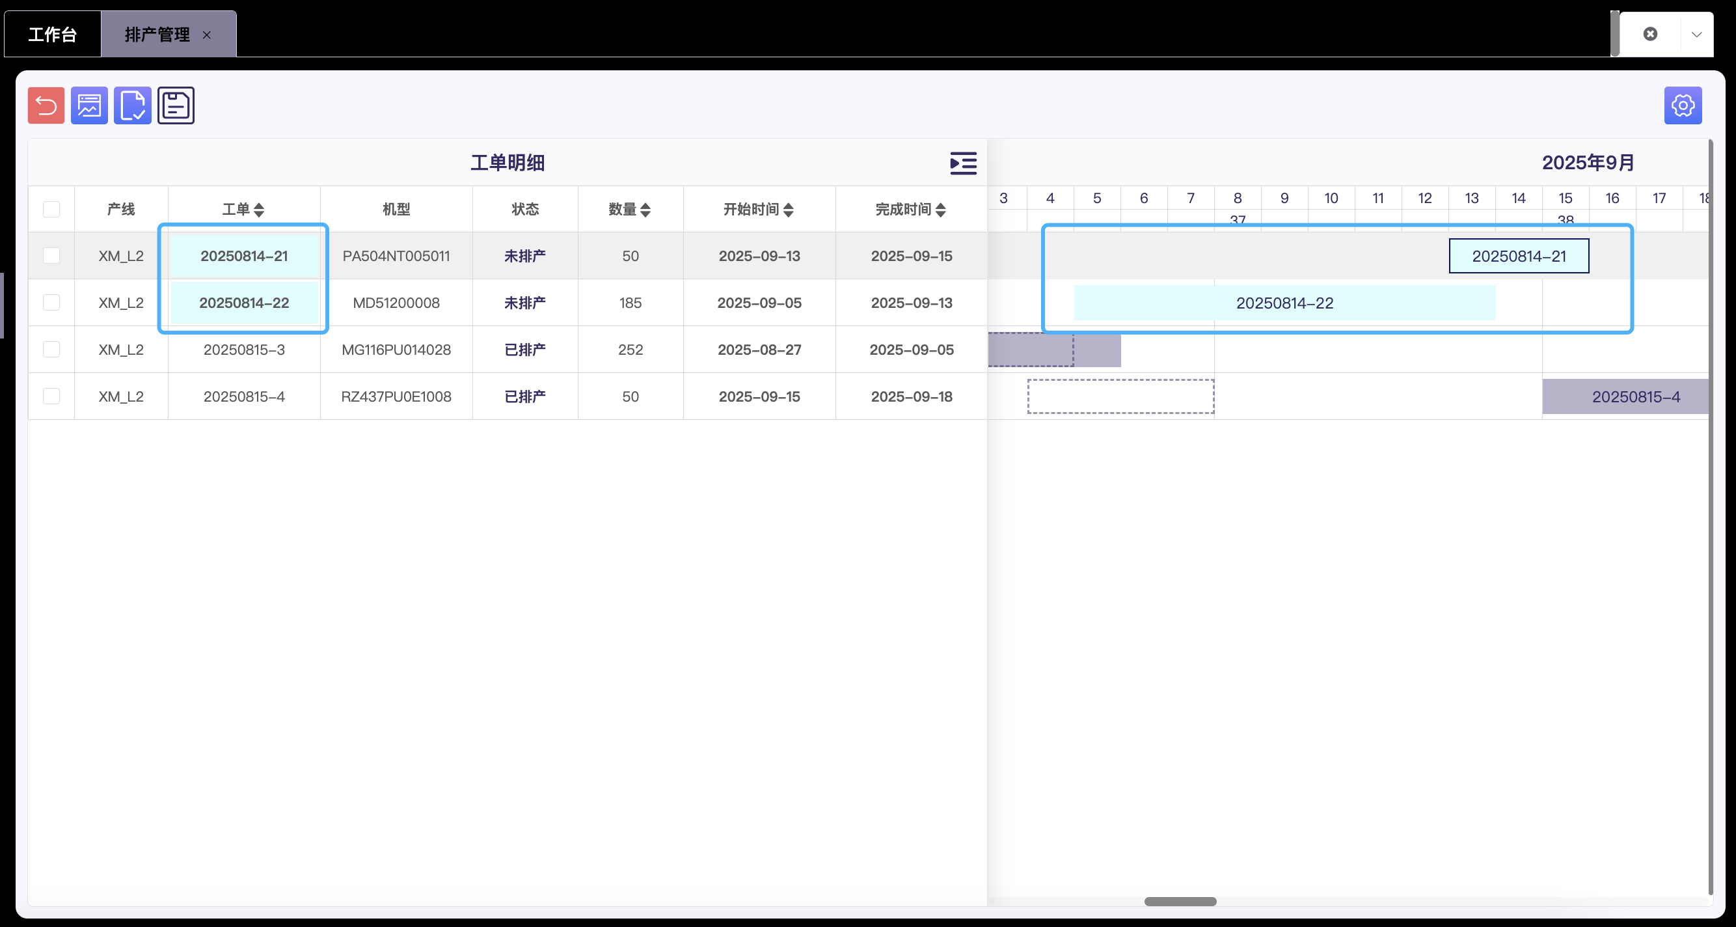Viewport: 1736px width, 927px height.
Task: Select the 排产管理 tab
Action: (x=157, y=35)
